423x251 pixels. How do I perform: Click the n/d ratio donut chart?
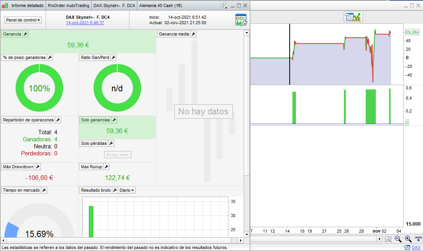point(117,88)
